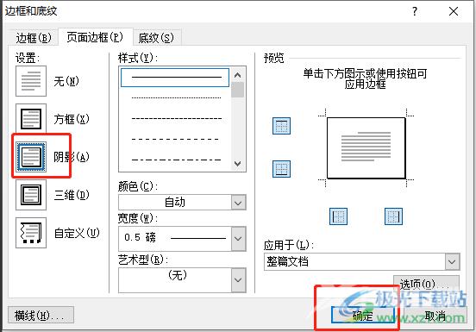
Task: Click the 自定义(U) label text
Action: click(x=77, y=233)
